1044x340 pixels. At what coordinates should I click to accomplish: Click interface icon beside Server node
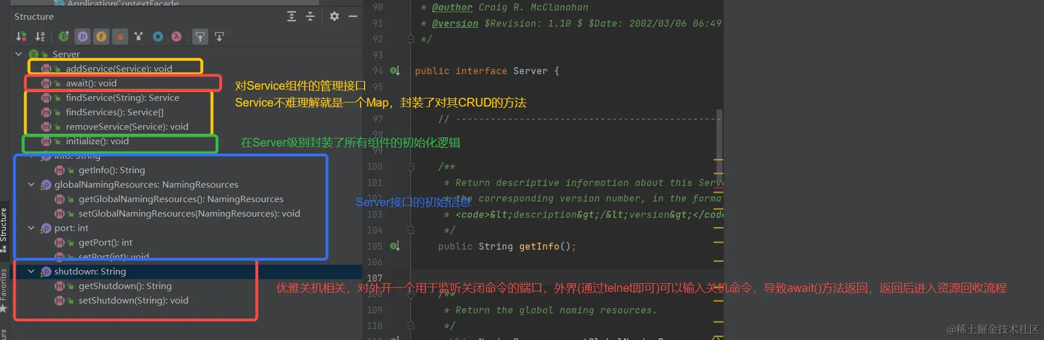pyautogui.click(x=34, y=54)
